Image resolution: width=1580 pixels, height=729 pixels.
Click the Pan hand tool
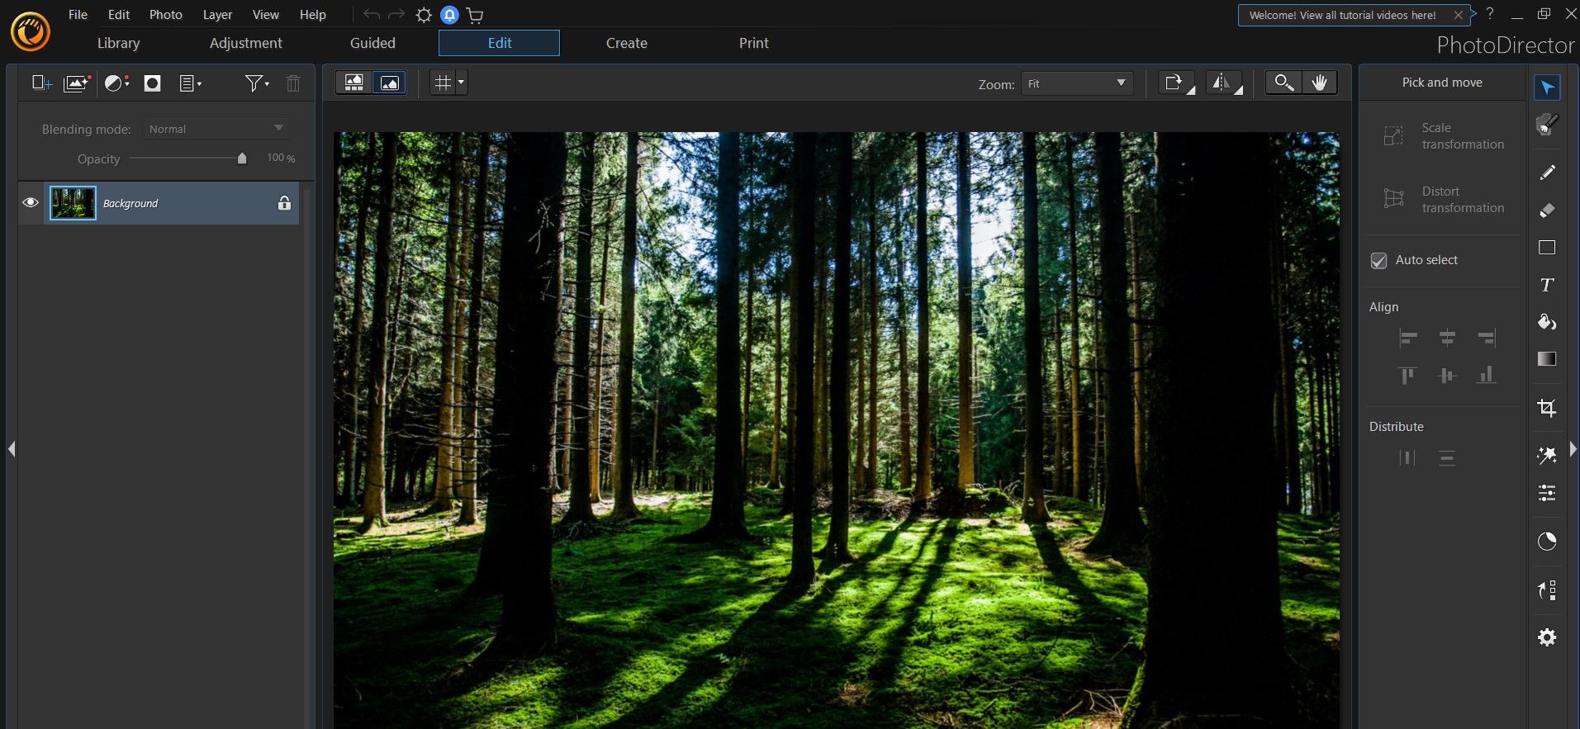click(x=1319, y=83)
